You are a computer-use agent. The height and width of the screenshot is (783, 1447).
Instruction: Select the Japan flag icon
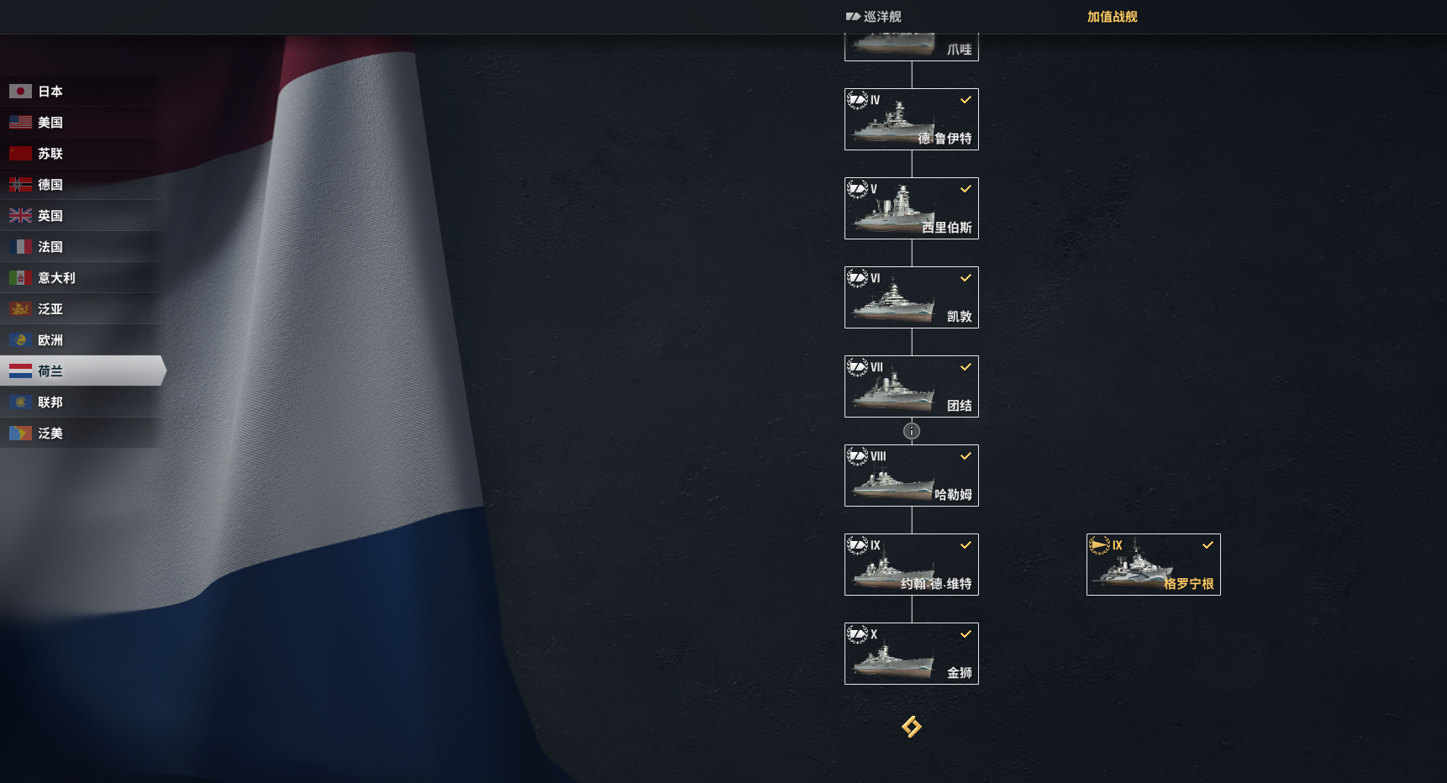pyautogui.click(x=20, y=92)
